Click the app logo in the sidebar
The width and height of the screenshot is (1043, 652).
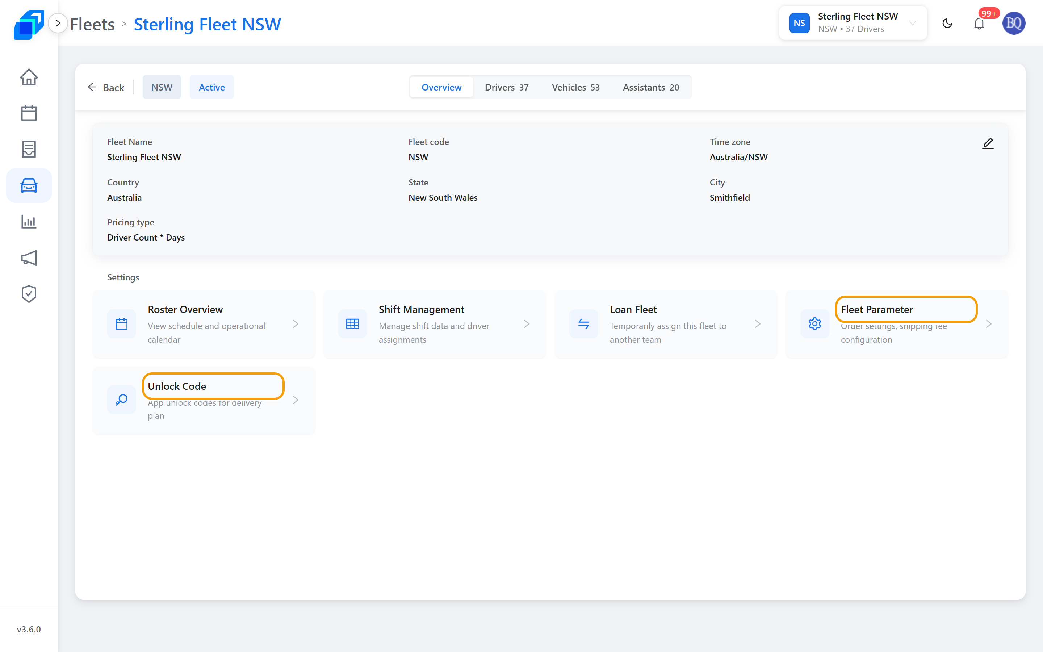29,24
